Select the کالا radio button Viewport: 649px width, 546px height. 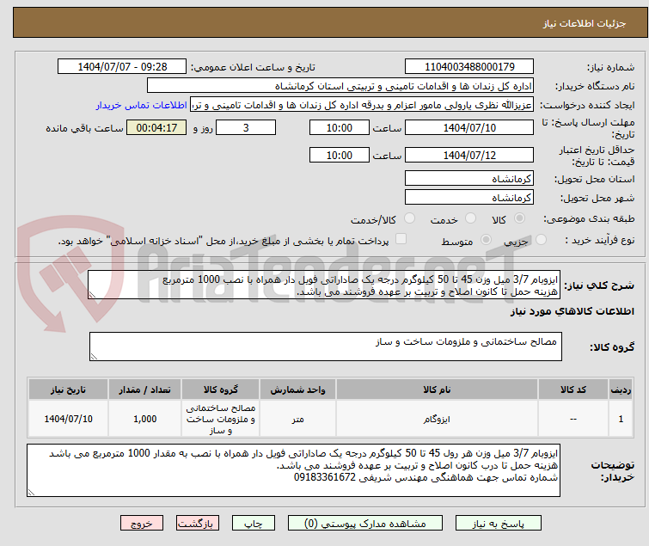pos(519,218)
